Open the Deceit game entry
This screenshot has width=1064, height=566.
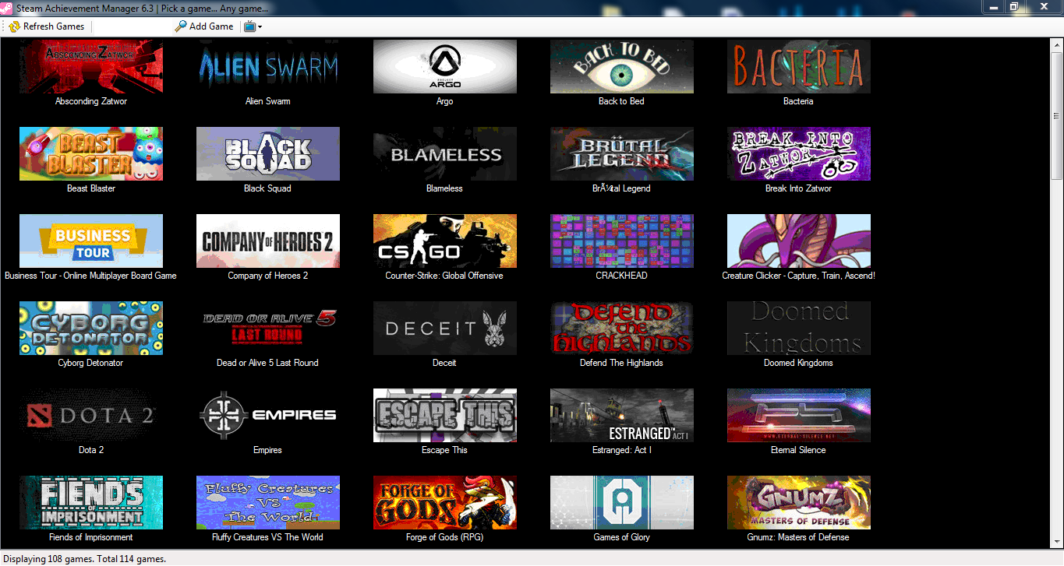(444, 328)
